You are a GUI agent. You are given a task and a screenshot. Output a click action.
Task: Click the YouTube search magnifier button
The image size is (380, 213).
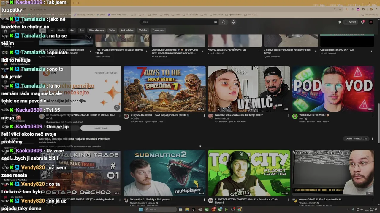tap(223, 22)
